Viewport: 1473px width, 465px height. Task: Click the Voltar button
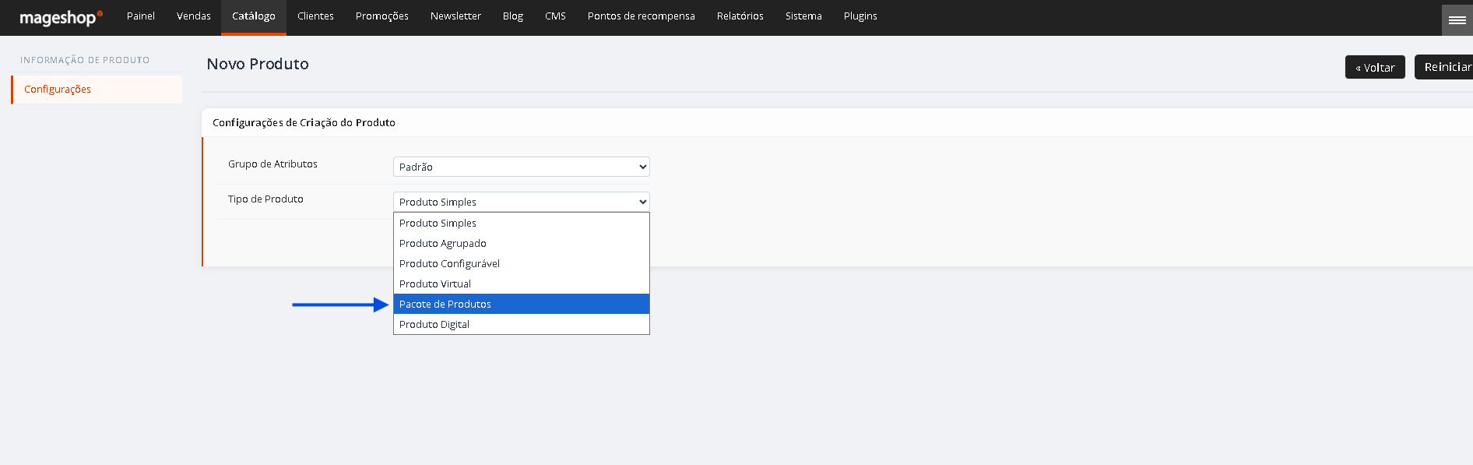point(1375,67)
